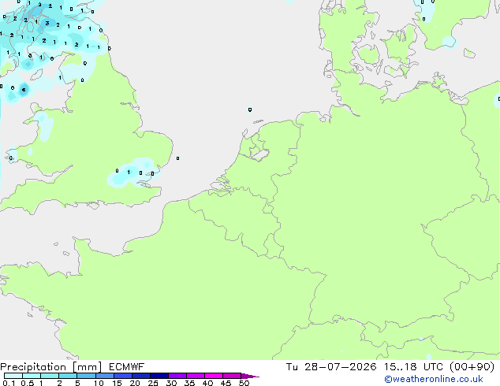This screenshot has width=500, height=386.
Task: Click the "15..18 UTC" time range
Action: point(413,367)
